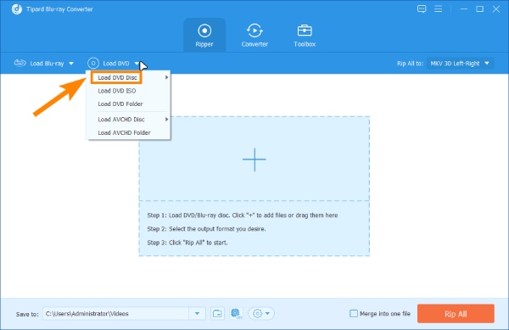This screenshot has width=509, height=330.
Task: Choose Load DVD ISO from menu
Action: click(x=128, y=91)
